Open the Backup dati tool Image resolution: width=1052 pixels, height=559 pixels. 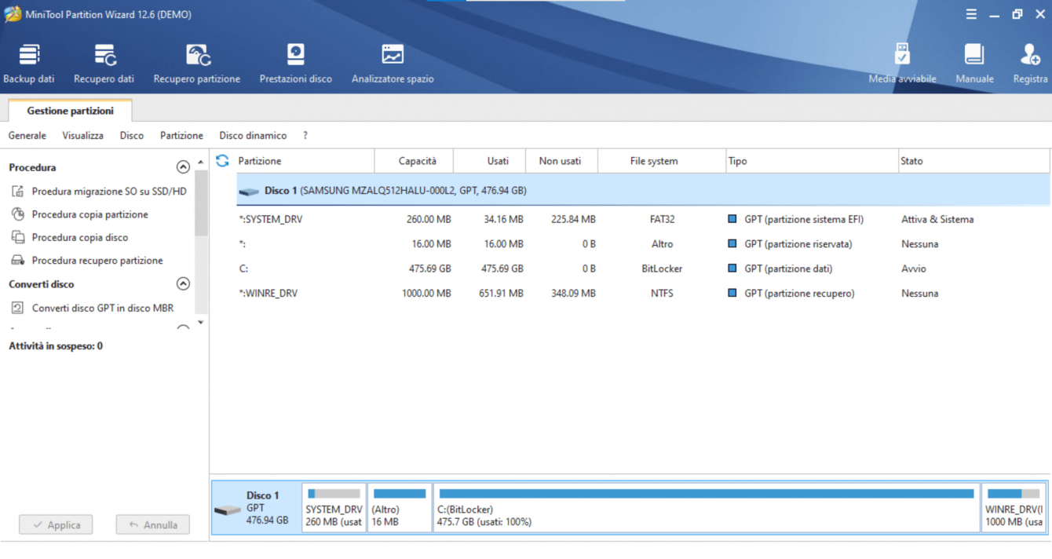29,64
